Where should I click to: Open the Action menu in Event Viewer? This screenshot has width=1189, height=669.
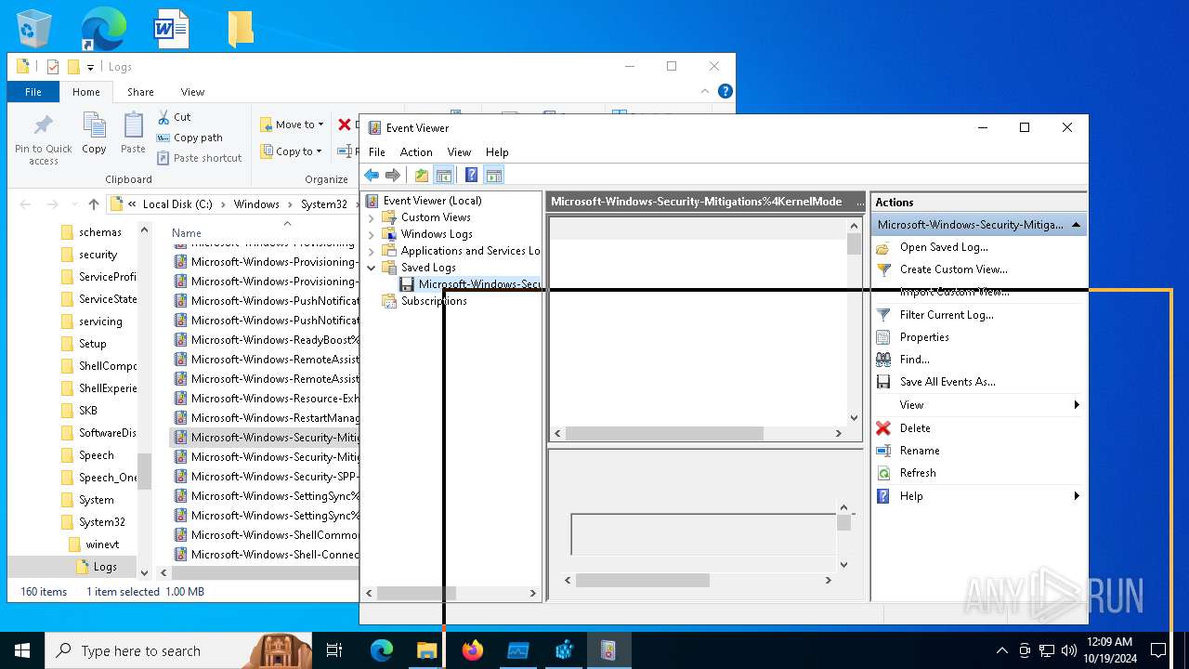tap(416, 152)
